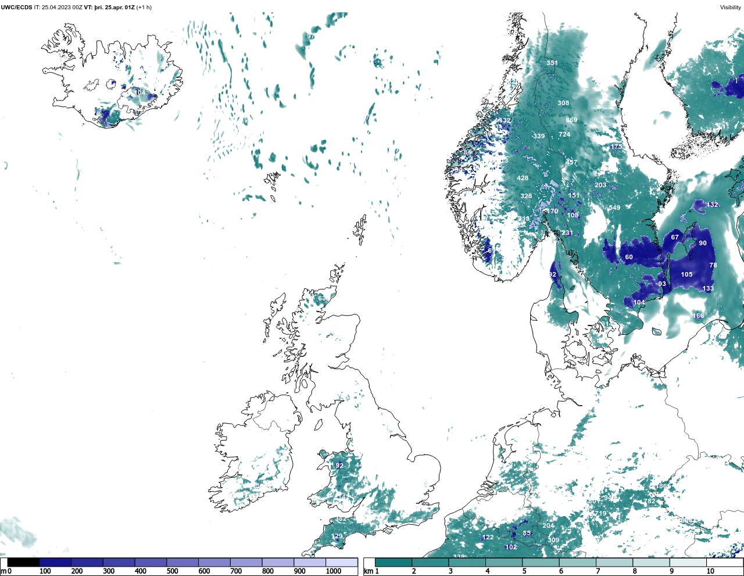Select the 4–5 km teal legend swatch

(x=504, y=562)
